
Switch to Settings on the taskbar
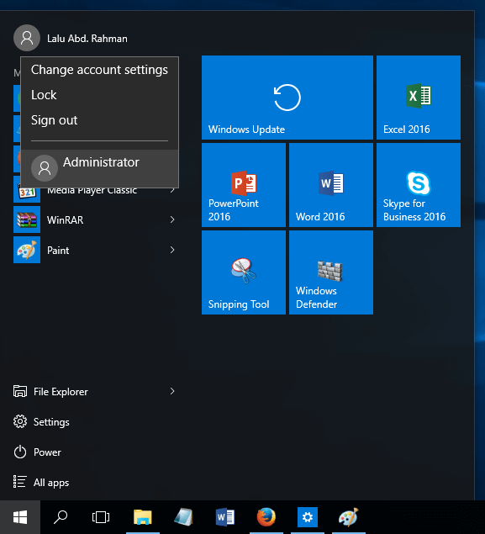coord(308,517)
